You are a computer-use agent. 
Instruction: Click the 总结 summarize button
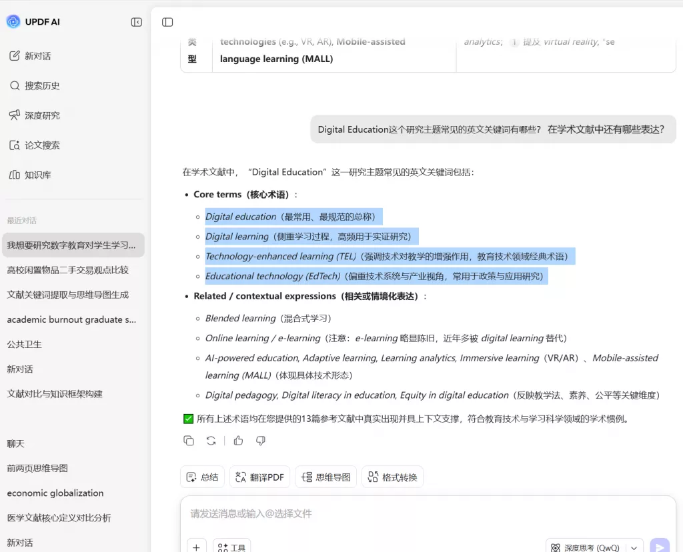[x=201, y=477]
